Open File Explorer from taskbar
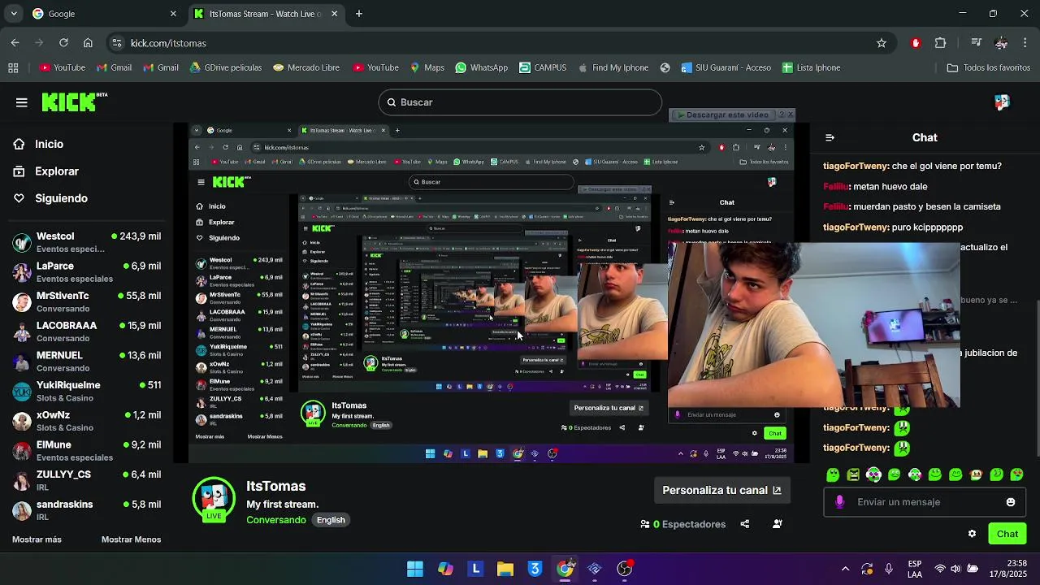The width and height of the screenshot is (1040, 585). click(505, 569)
